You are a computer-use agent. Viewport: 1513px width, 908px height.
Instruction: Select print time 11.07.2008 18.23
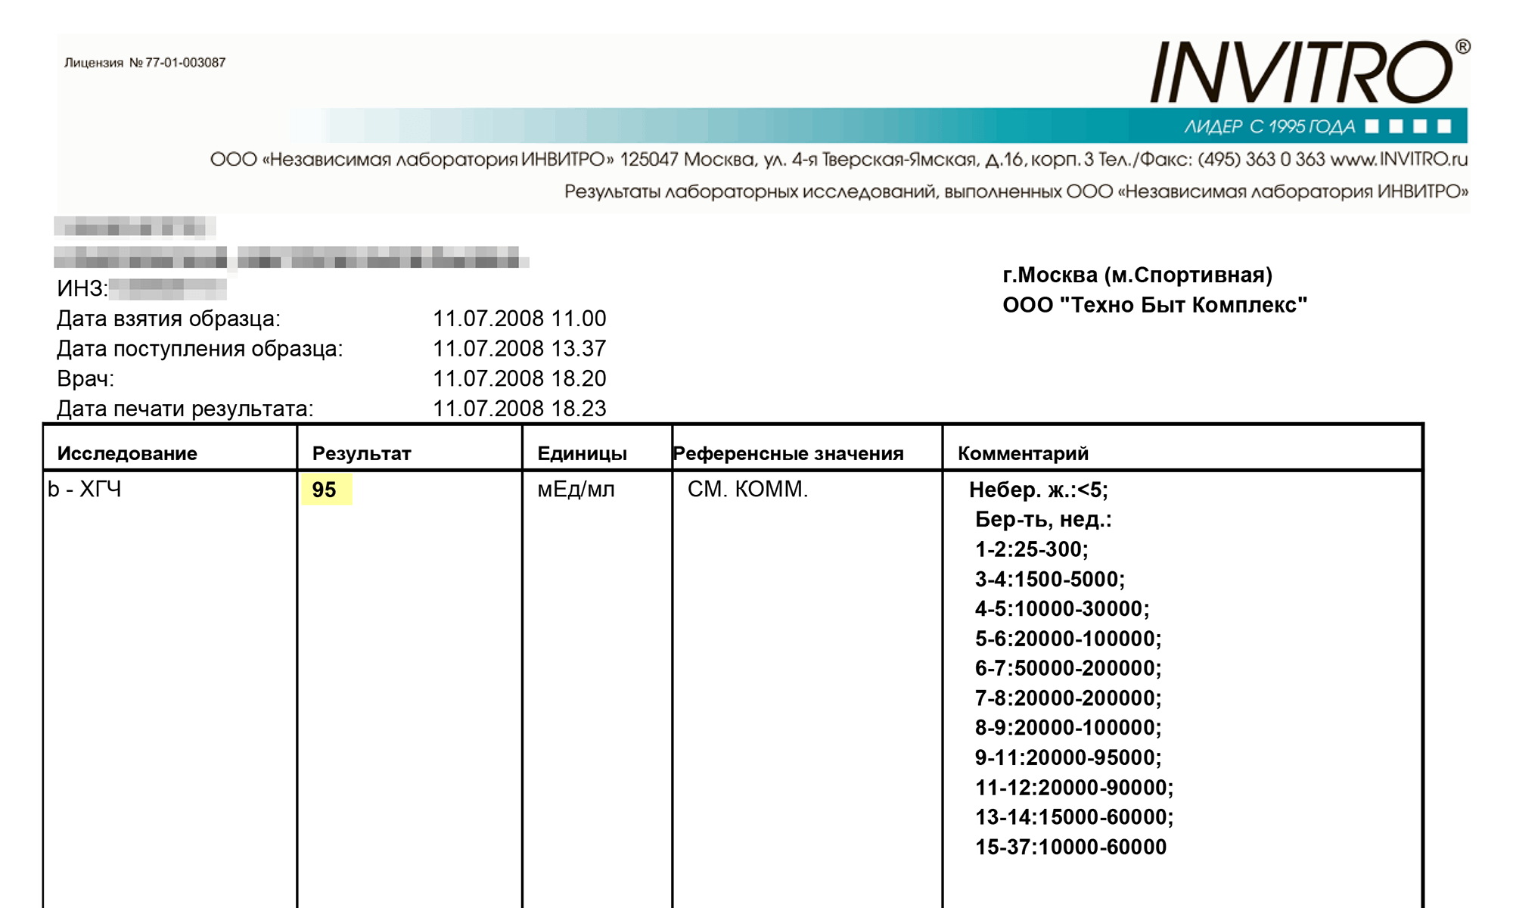pyautogui.click(x=520, y=409)
